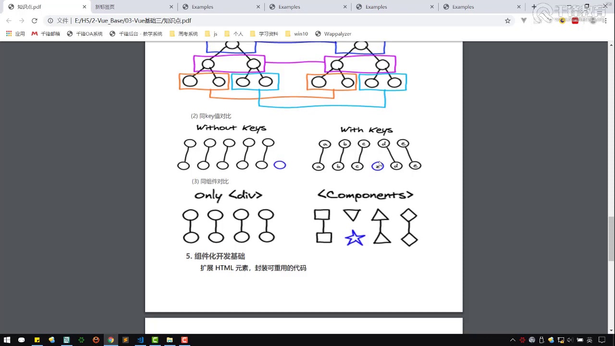Viewport: 615px width, 346px height.
Task: Open Google Chrome from the taskbar
Action: (x=111, y=340)
